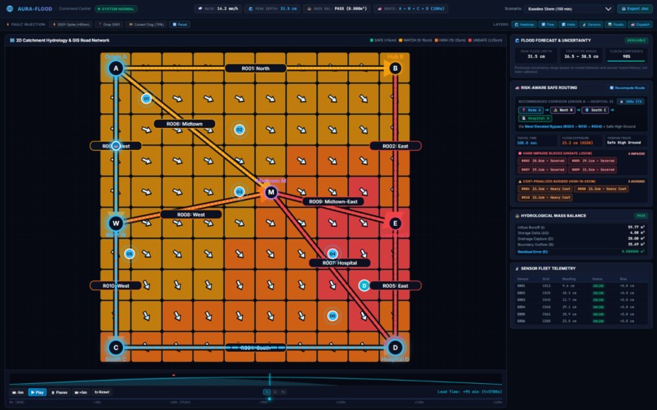Click the R006 Midtown road label
Viewport: 657px width, 410px height.
pyautogui.click(x=184, y=124)
